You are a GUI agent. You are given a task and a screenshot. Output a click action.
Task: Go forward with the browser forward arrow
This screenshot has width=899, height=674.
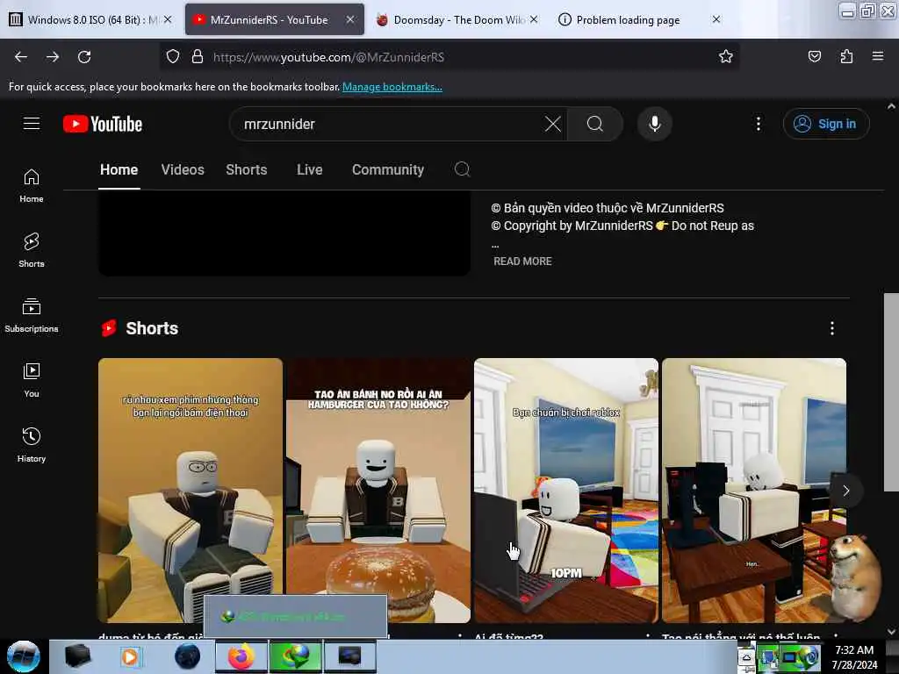(53, 57)
